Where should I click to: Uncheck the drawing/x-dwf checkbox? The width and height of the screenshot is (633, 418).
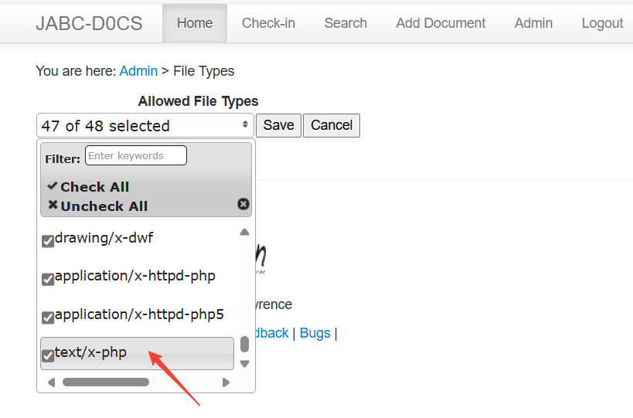(48, 241)
